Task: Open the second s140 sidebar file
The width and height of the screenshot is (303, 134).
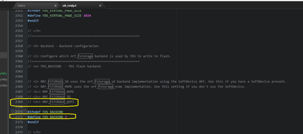Action: point(3,79)
